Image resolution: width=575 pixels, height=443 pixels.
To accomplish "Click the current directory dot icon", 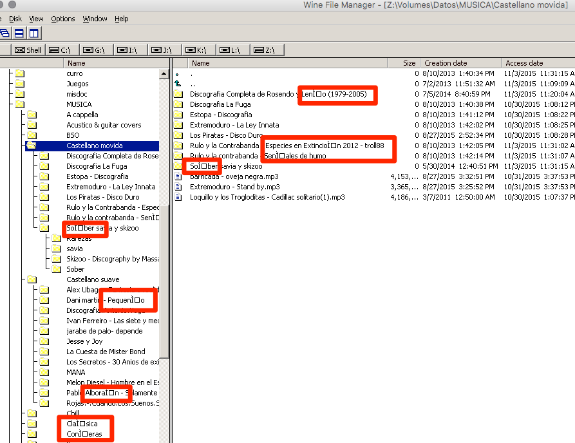I will click(178, 74).
